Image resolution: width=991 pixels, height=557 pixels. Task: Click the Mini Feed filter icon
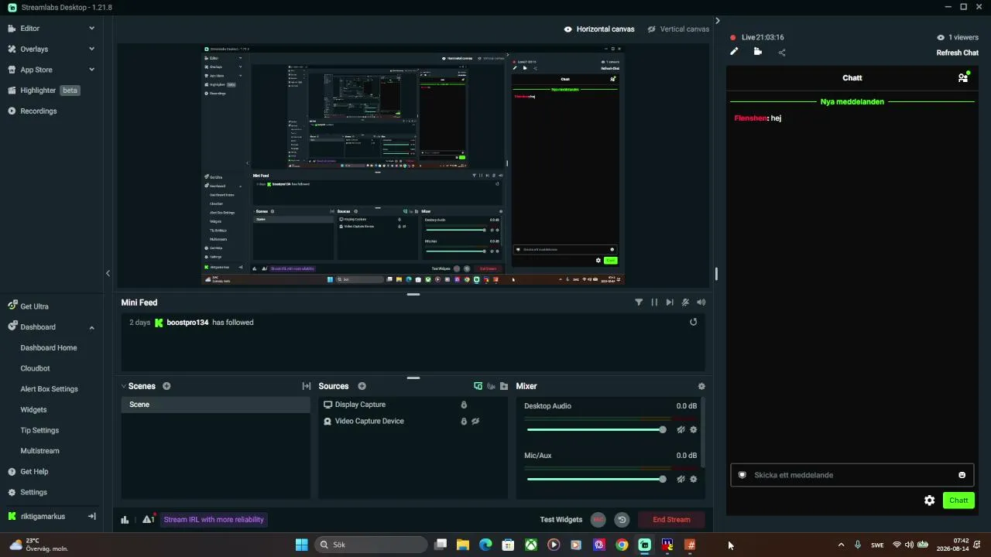(639, 302)
